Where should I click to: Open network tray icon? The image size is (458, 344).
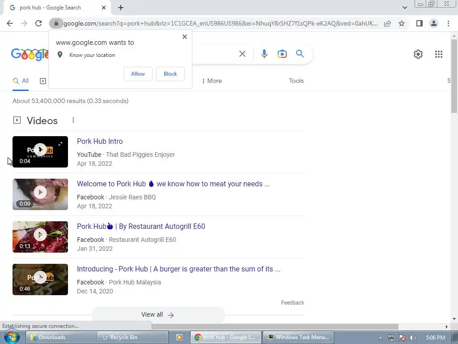(391, 338)
